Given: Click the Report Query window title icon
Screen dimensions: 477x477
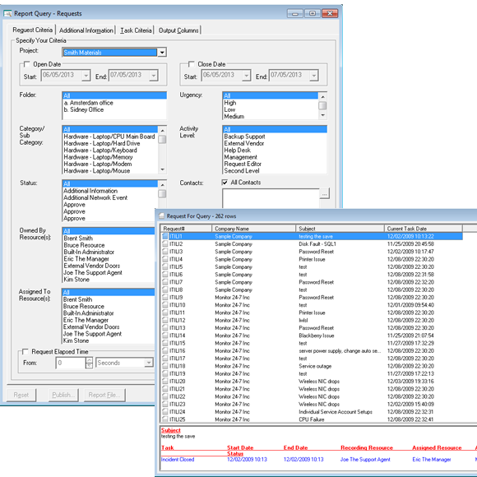Looking at the screenshot, I should tap(7, 14).
